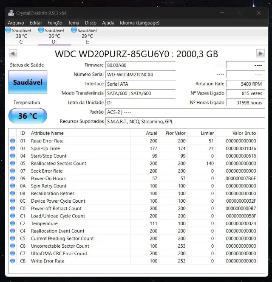This screenshot has width=272, height=282.
Task: Click status dot for Seek Error Rate
Action: click(12, 170)
